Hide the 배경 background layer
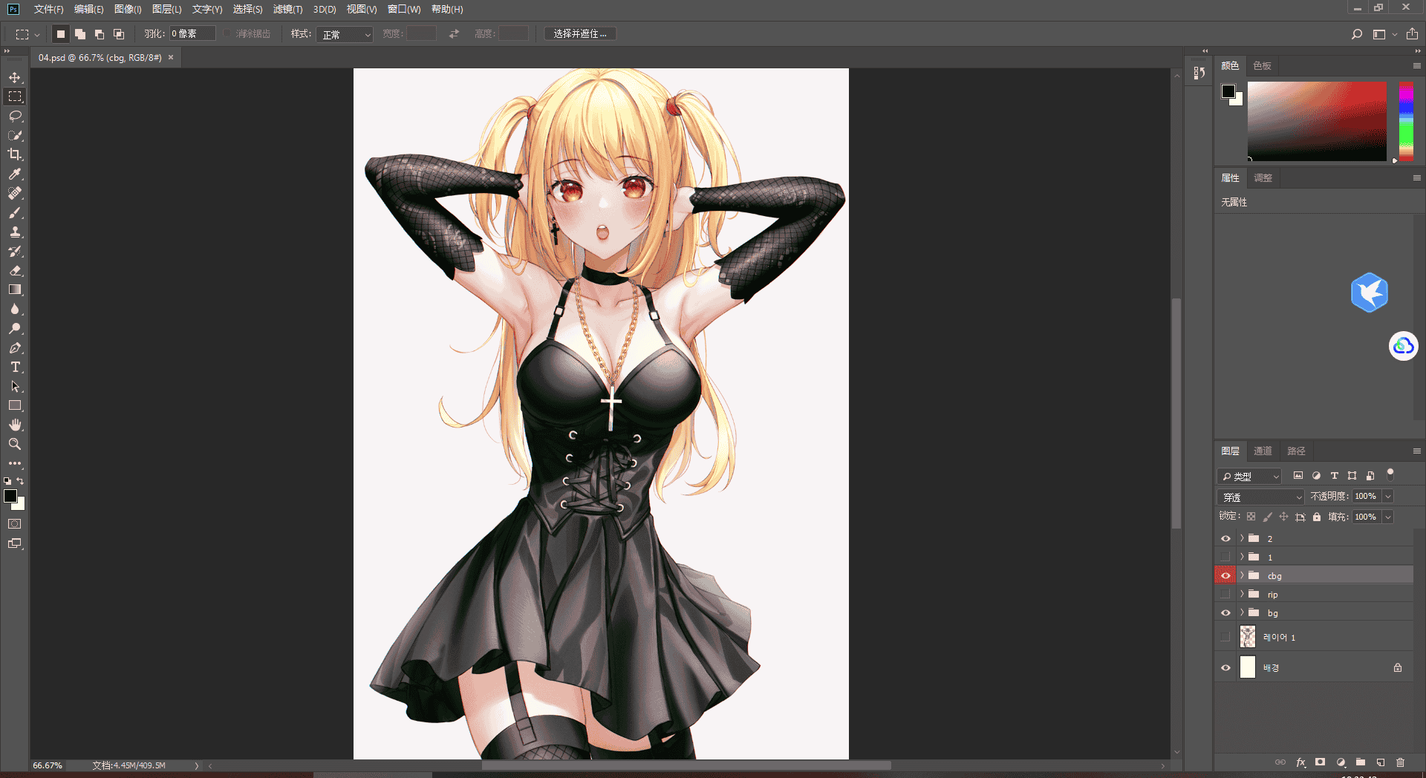The width and height of the screenshot is (1426, 778). click(x=1225, y=667)
